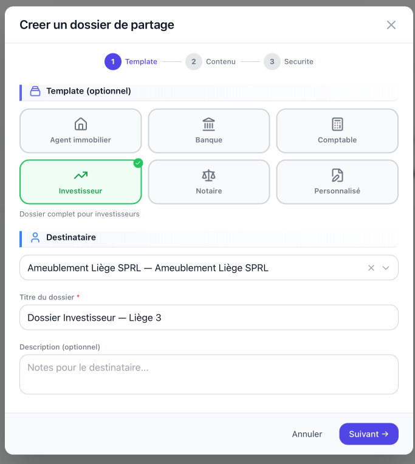The height and width of the screenshot is (464, 415).
Task: Click the person icon beside Destinataire
Action: click(35, 237)
